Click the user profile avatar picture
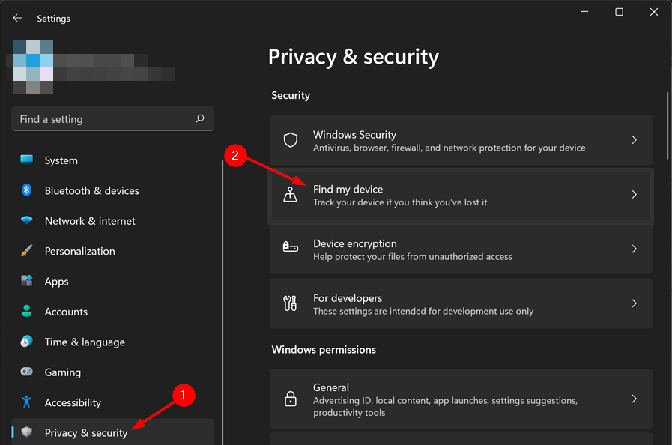The height and width of the screenshot is (445, 672). 33,67
